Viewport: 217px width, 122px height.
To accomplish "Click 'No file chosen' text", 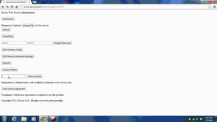I will pyautogui.click(x=42, y=25).
